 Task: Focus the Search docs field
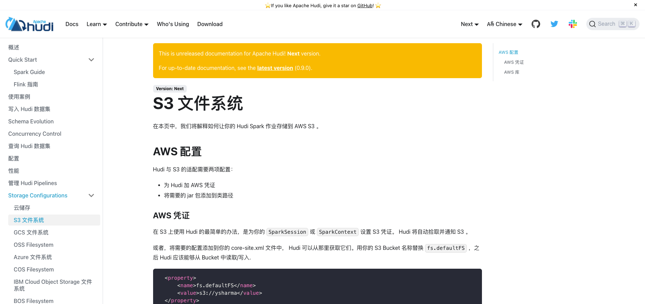click(x=613, y=24)
